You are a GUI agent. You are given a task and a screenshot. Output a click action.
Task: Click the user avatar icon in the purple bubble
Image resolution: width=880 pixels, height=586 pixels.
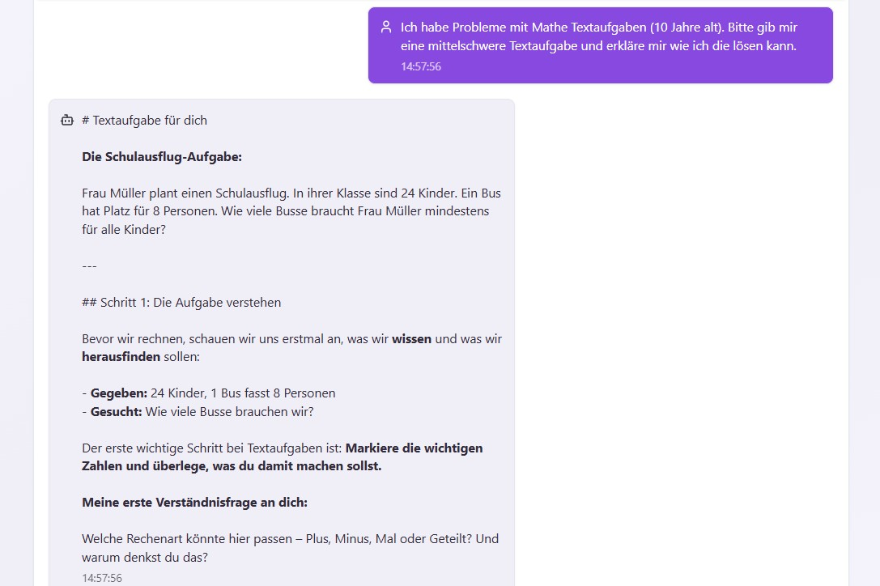[385, 26]
